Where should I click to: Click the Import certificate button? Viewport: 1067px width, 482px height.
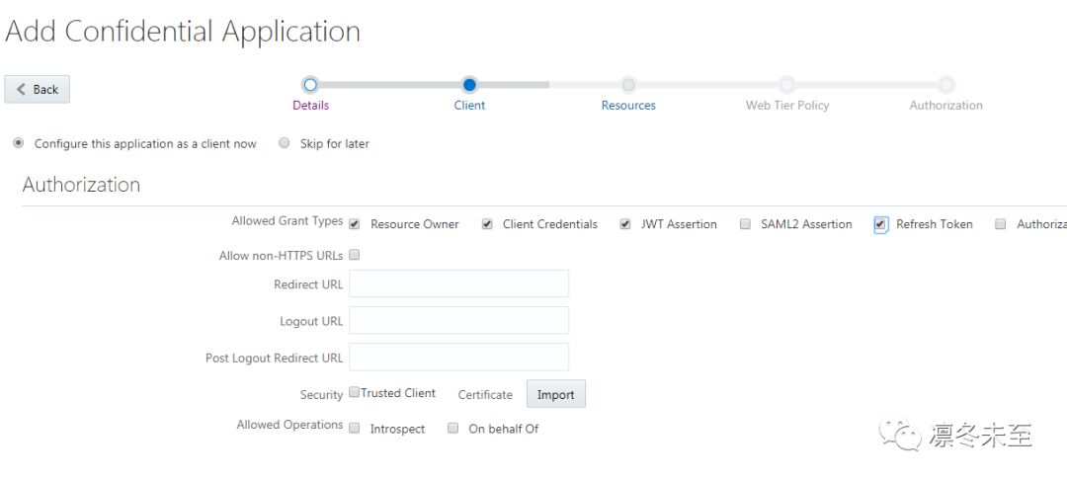[555, 394]
